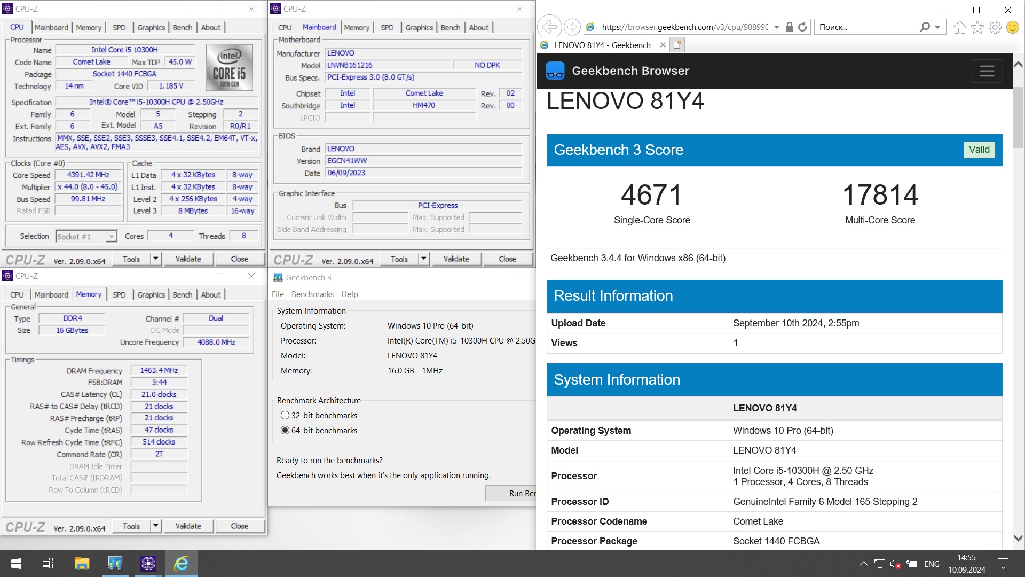Click the smiley feedback icon
This screenshot has height=577, width=1025.
pyautogui.click(x=1013, y=27)
